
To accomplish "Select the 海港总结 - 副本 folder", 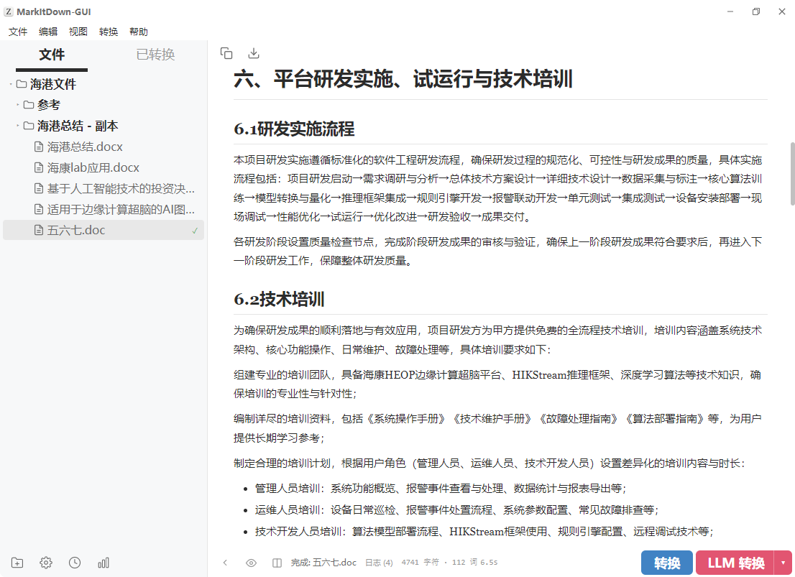I will pyautogui.click(x=104, y=126).
